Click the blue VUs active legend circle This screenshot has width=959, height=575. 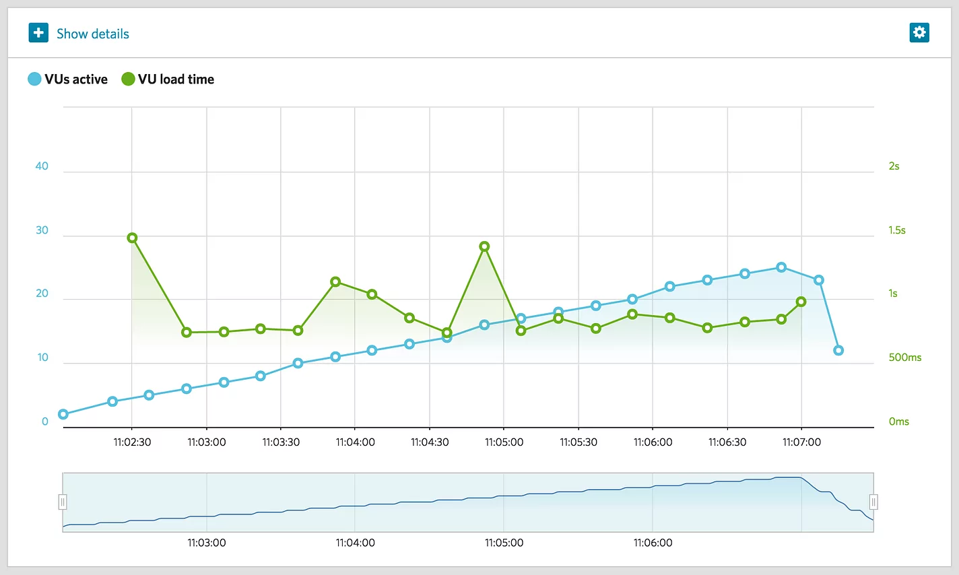(34, 79)
